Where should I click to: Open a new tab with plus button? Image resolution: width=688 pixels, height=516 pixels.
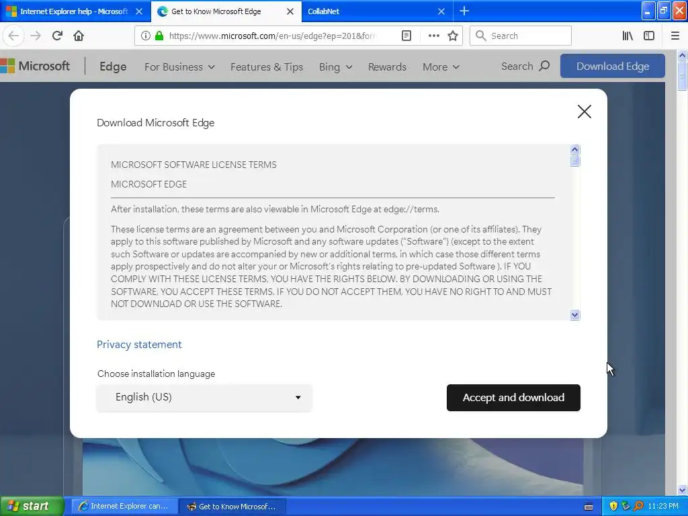tap(464, 11)
